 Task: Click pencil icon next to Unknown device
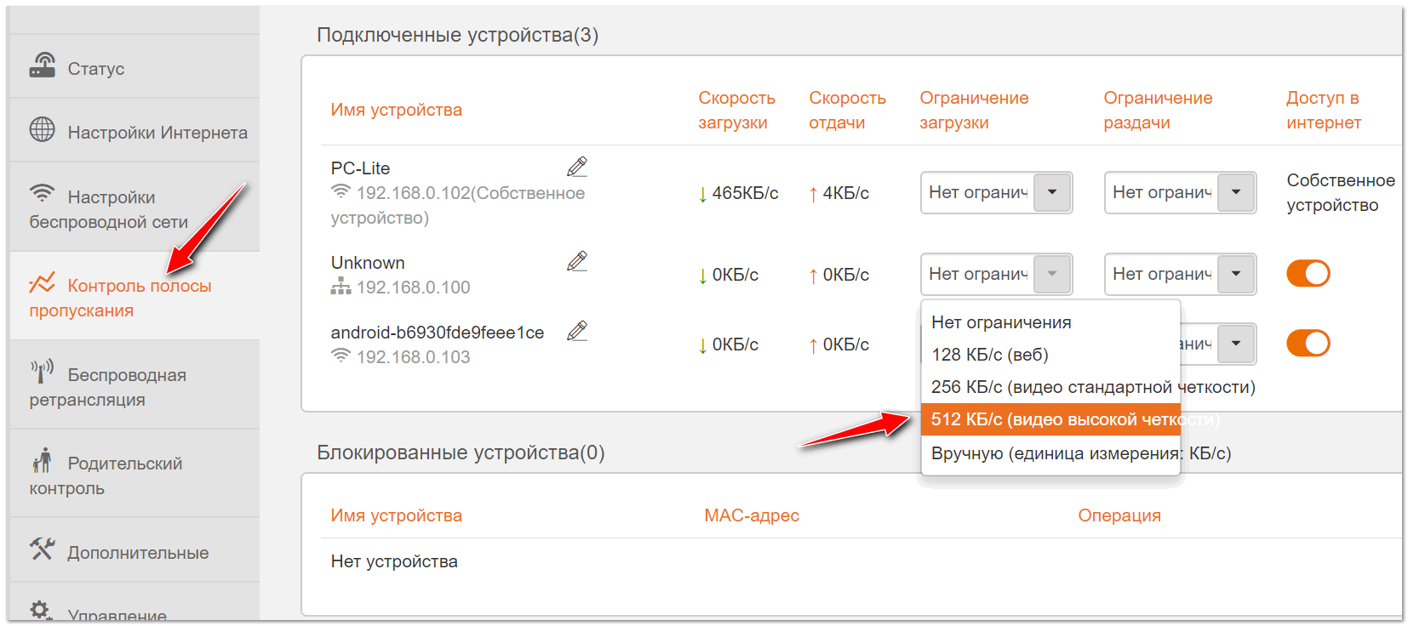[577, 261]
